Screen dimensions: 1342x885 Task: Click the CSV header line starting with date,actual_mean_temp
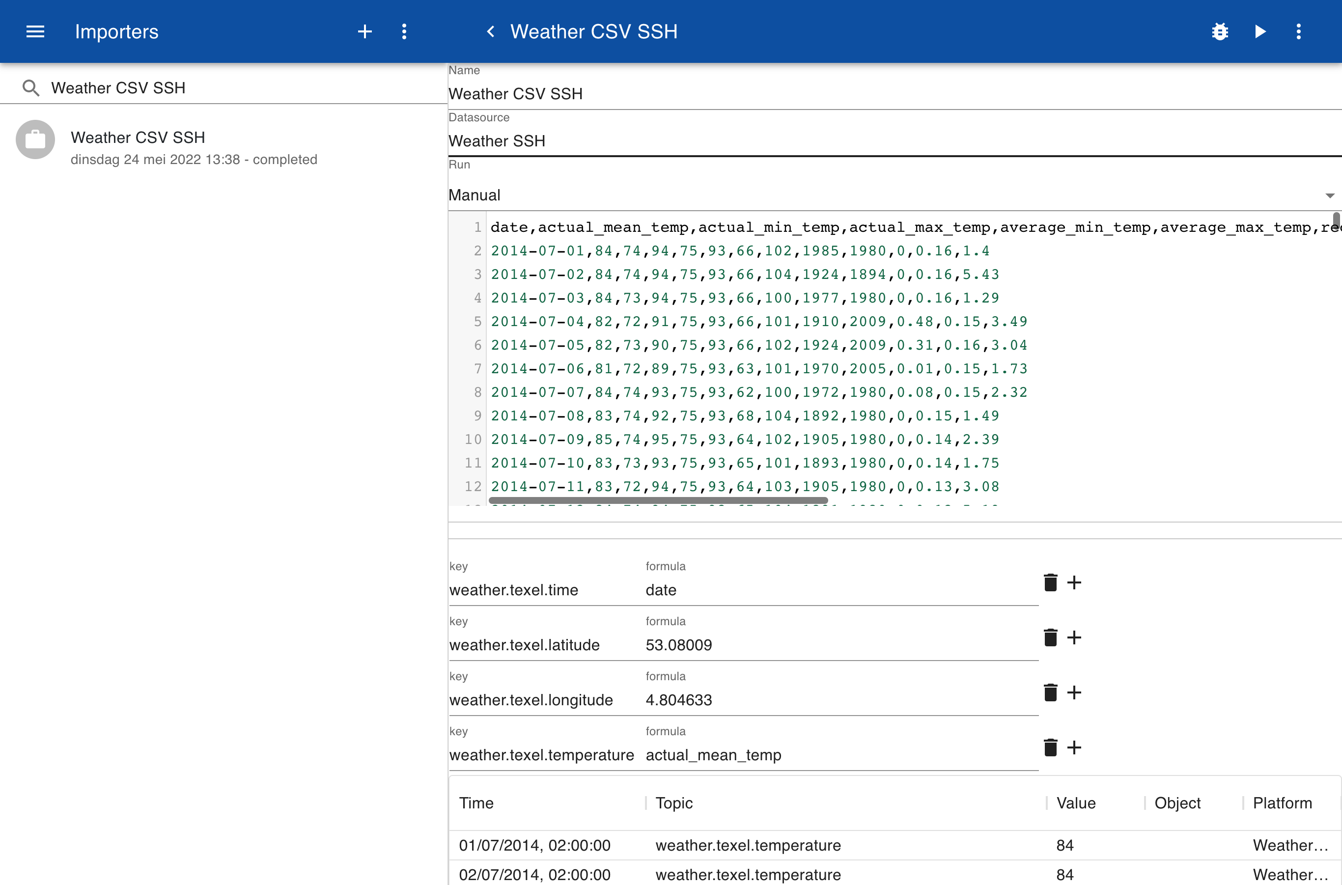(x=915, y=227)
